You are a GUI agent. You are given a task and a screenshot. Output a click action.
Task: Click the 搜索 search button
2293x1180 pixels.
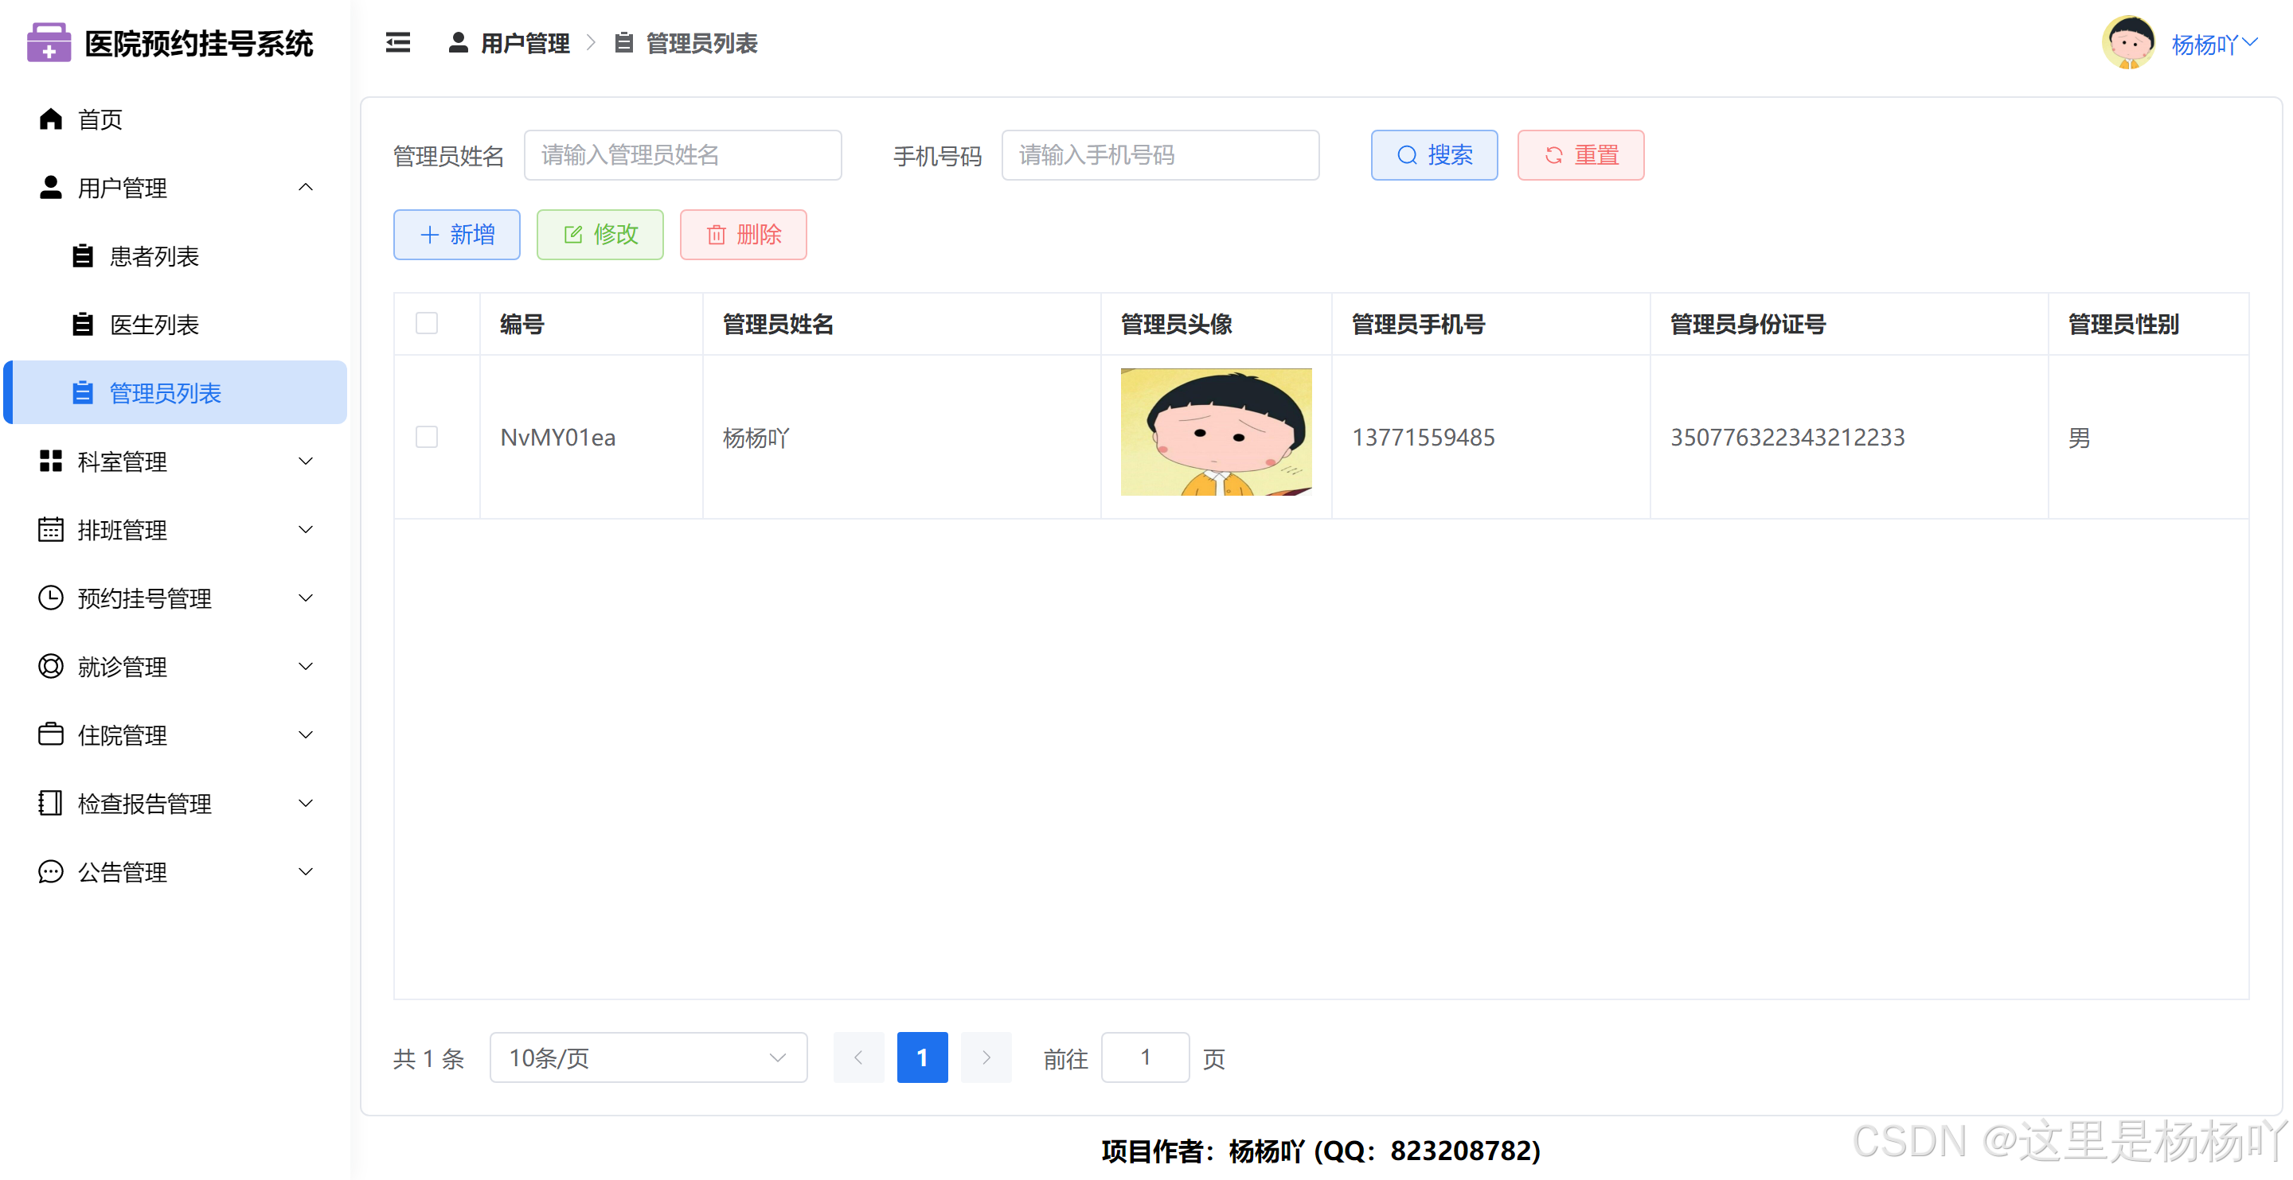click(1434, 156)
